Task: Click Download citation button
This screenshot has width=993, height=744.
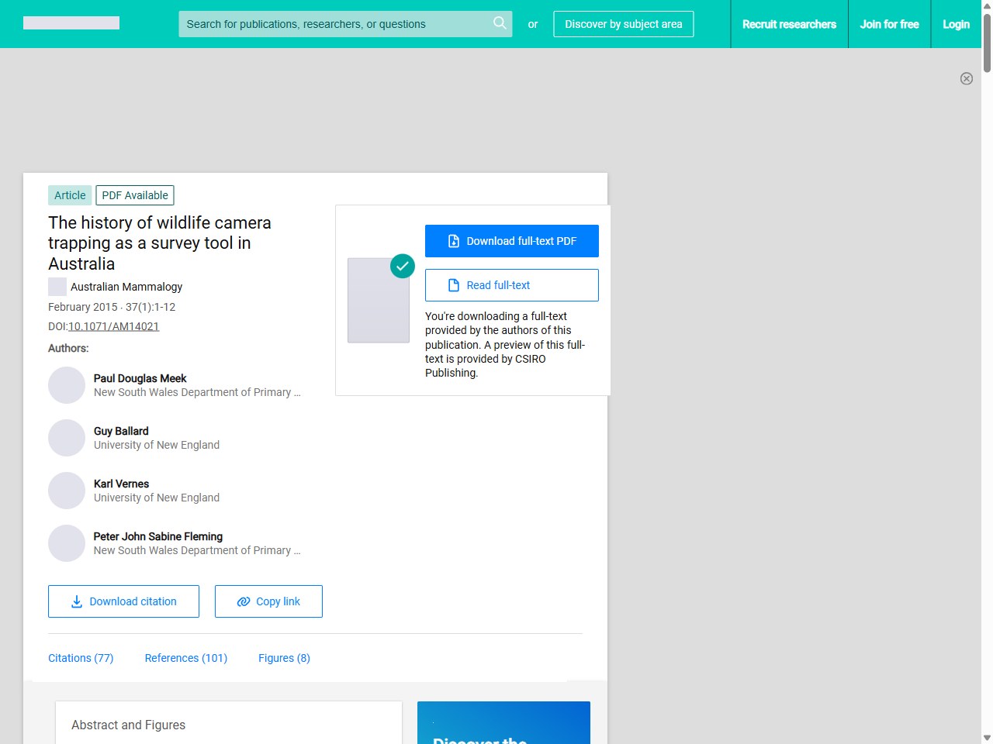Action: point(123,601)
